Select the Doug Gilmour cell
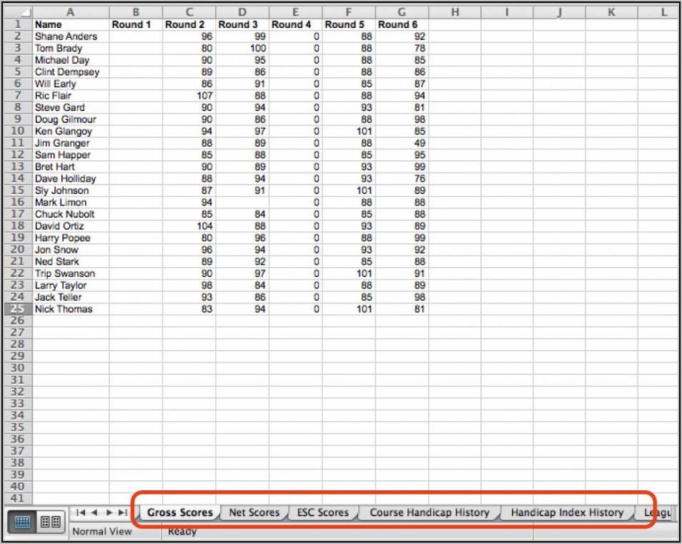 (x=71, y=119)
